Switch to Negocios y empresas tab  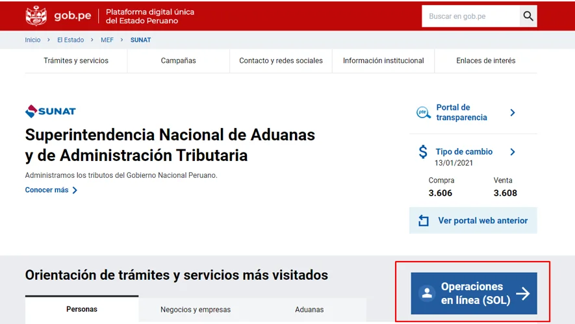coord(196,309)
